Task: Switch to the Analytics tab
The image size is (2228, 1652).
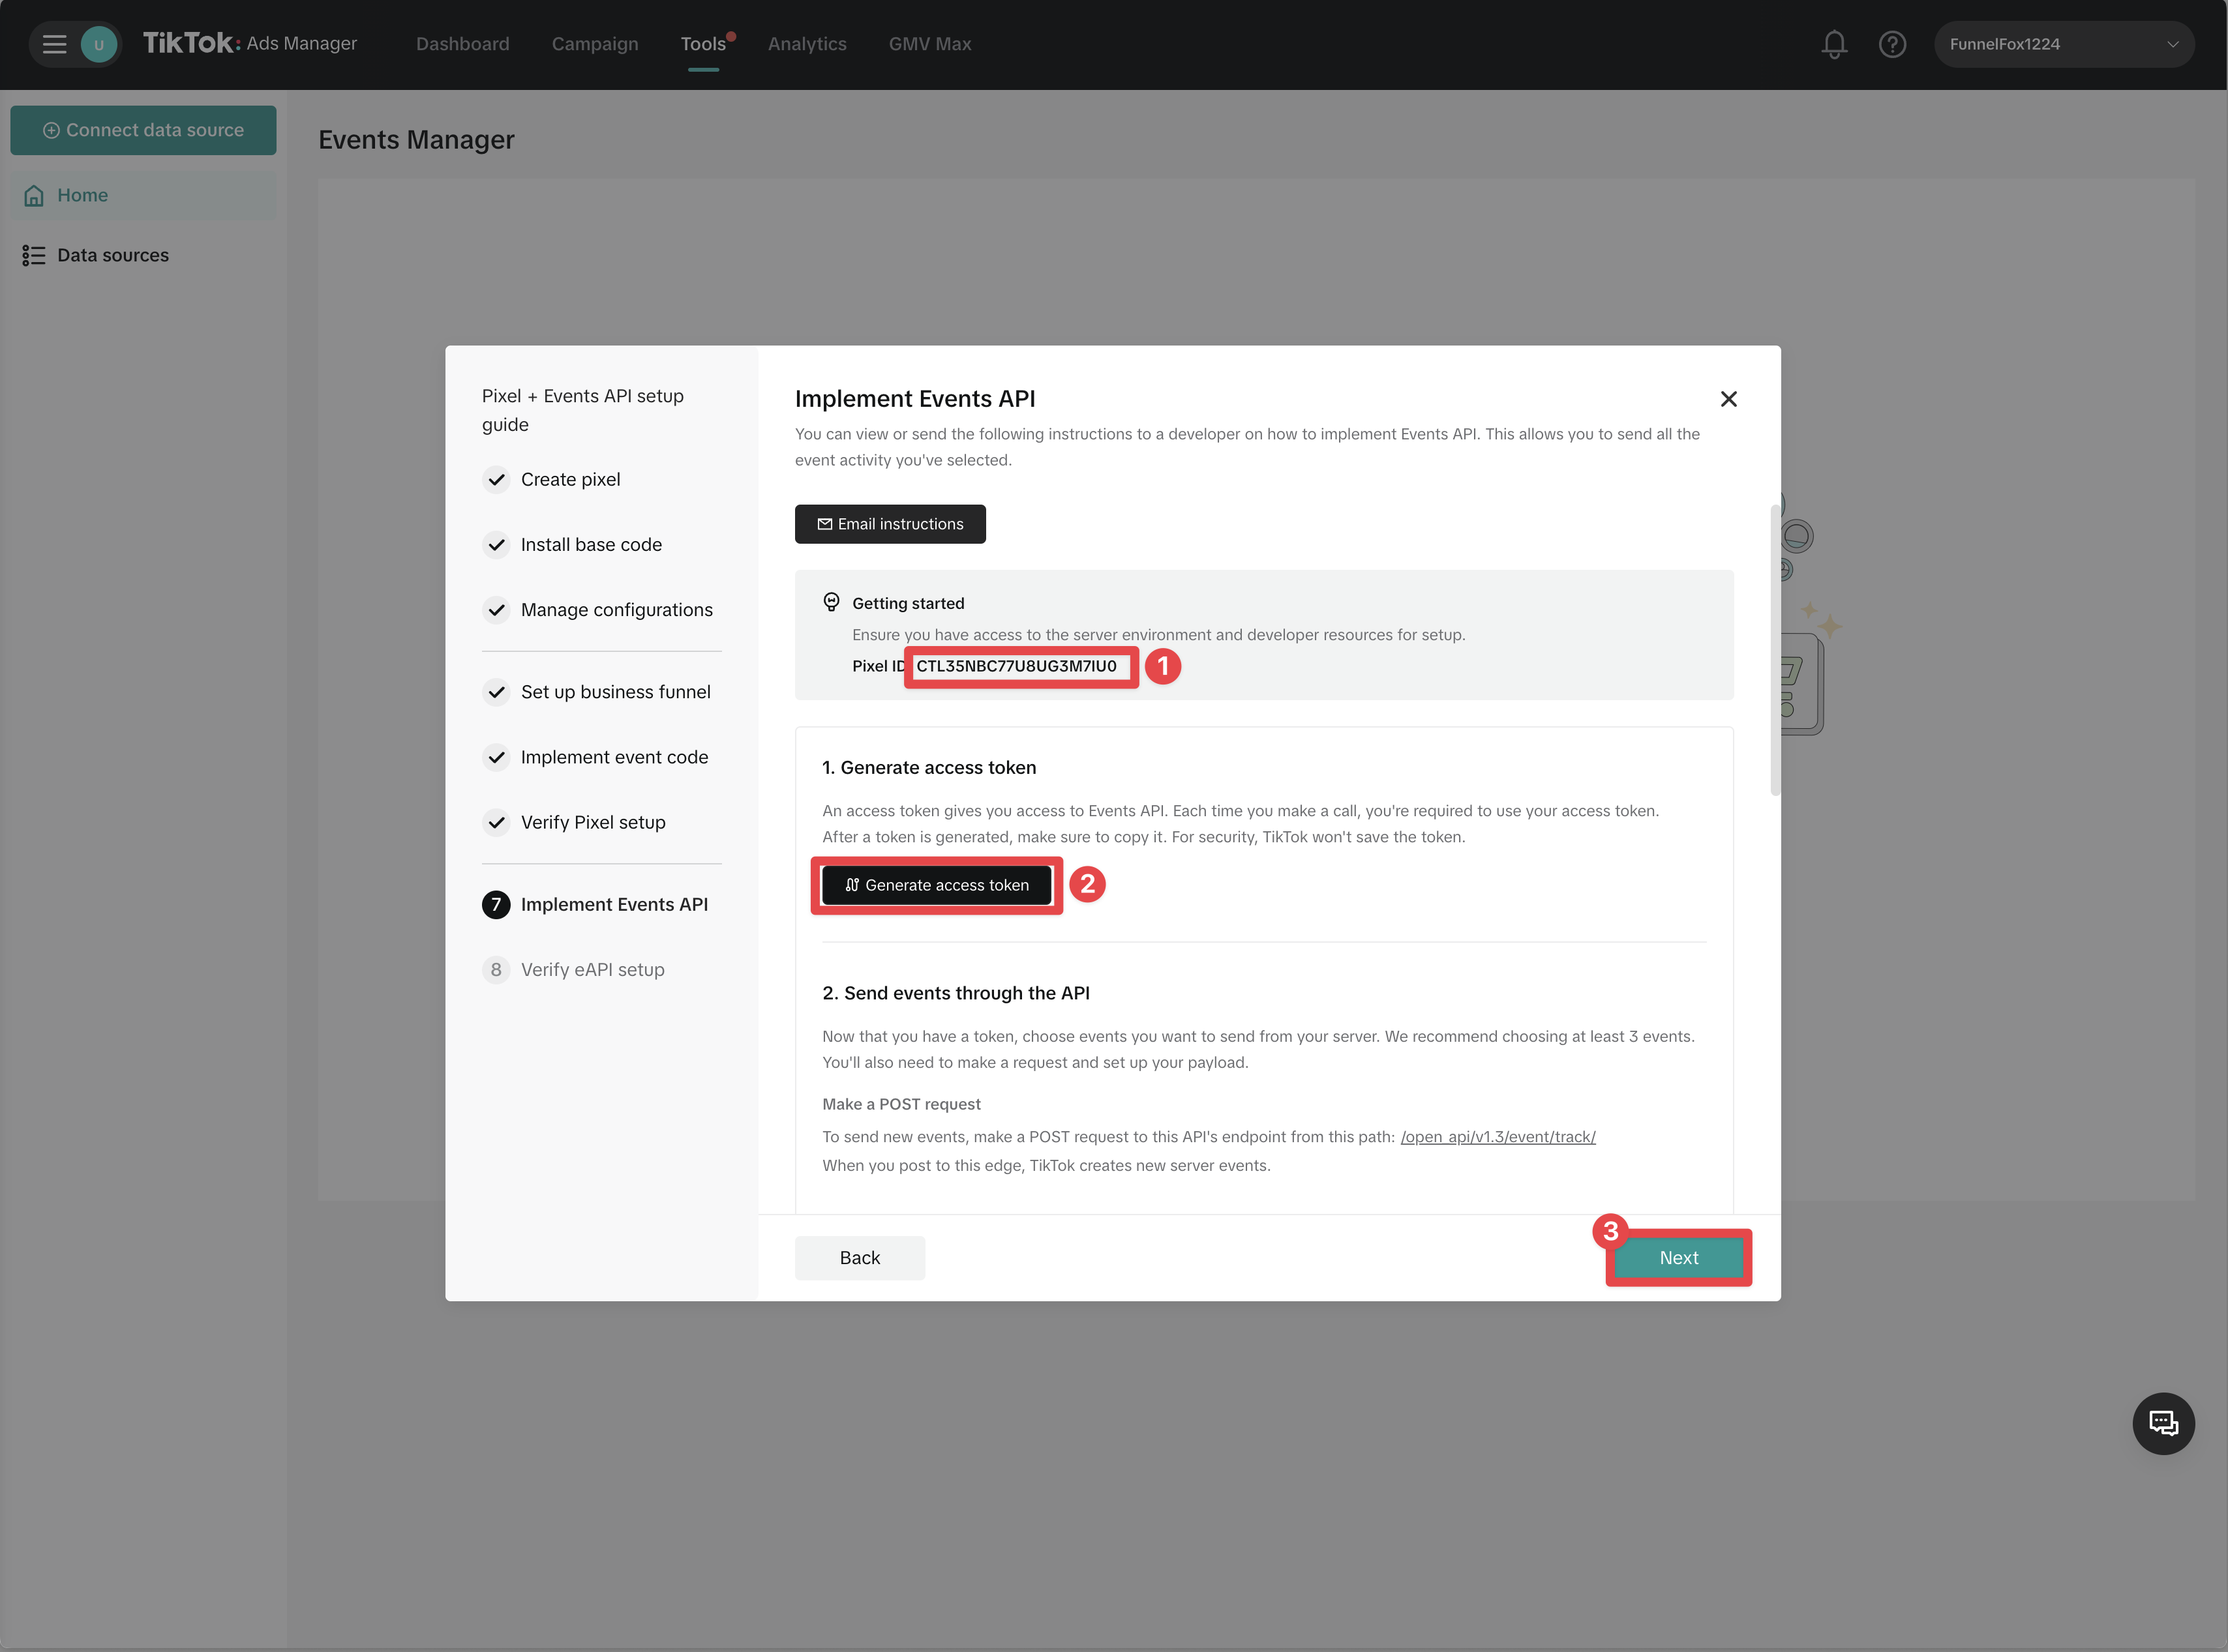Action: pyautogui.click(x=806, y=44)
